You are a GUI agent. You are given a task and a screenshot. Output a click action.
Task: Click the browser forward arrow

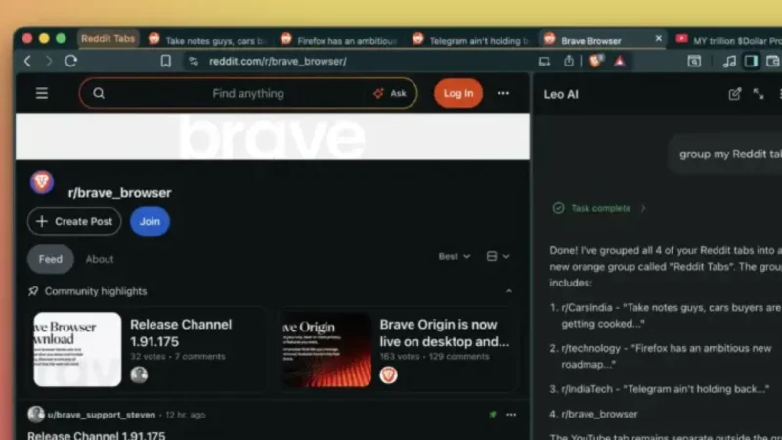point(48,62)
